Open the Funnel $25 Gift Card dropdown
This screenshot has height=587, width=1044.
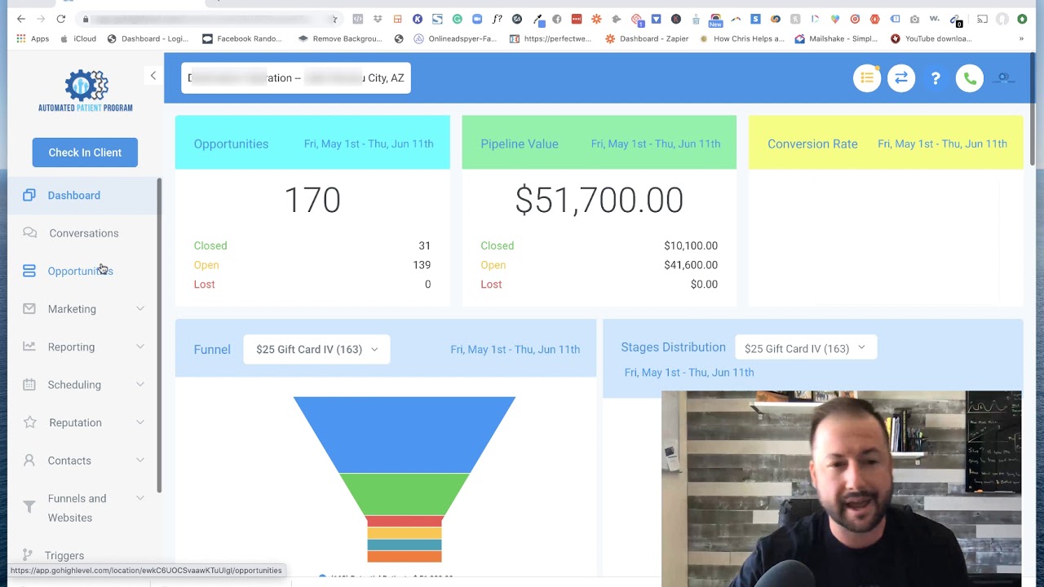(316, 349)
